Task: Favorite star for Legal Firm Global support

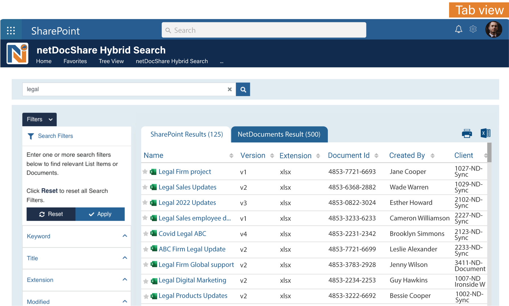Action: (x=146, y=265)
